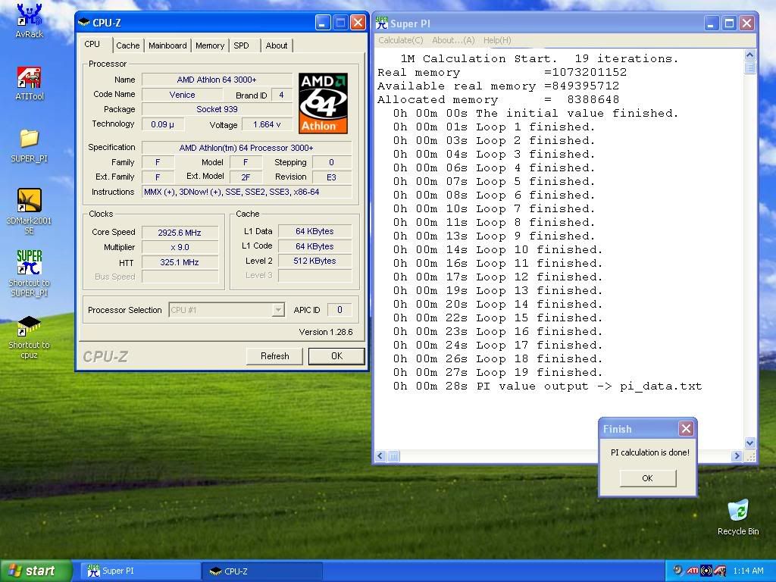
Task: Select the Shortcut to cpuz icon
Action: pos(30,337)
